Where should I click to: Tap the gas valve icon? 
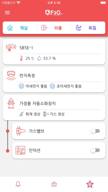tap(21, 131)
